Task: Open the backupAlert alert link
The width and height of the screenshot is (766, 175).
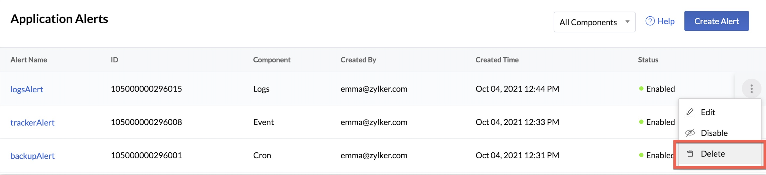Action: (32, 156)
